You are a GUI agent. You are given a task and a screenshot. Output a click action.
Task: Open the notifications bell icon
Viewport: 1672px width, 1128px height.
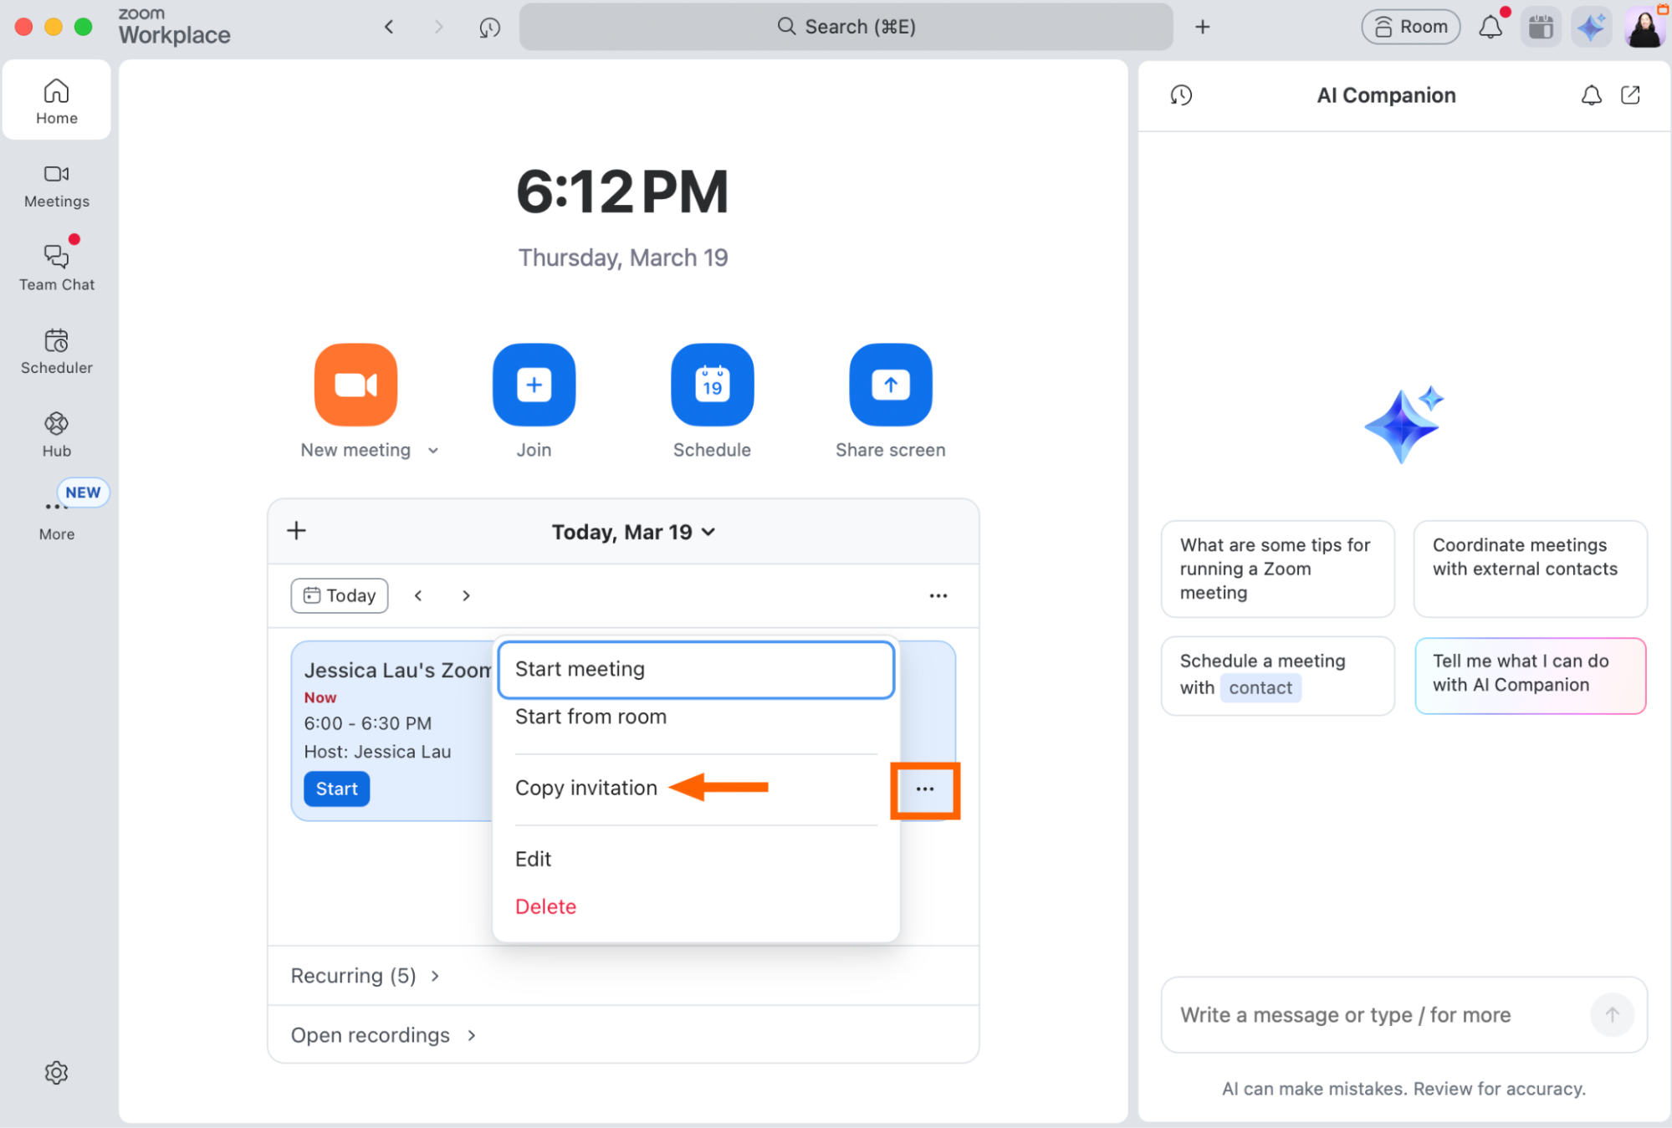coord(1490,26)
